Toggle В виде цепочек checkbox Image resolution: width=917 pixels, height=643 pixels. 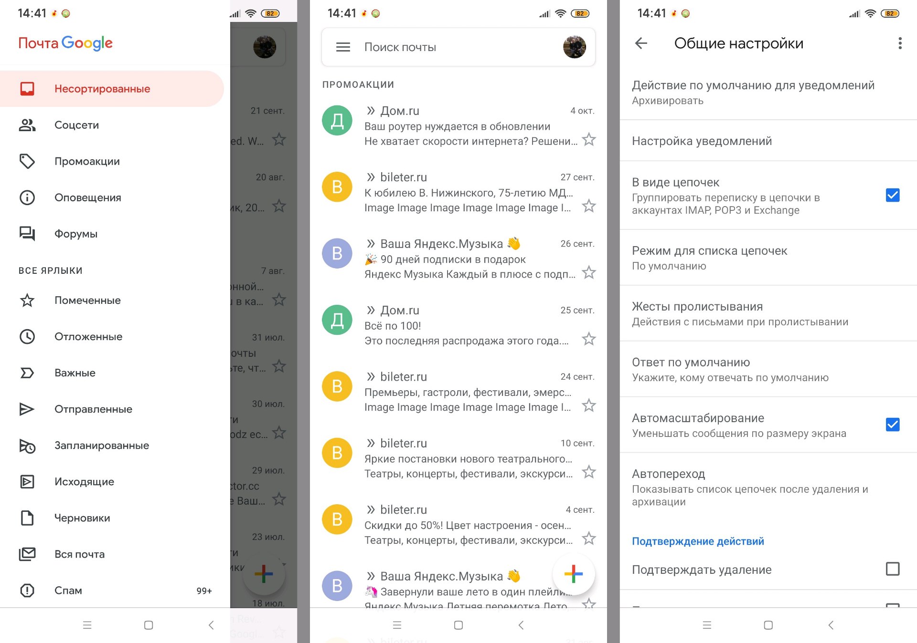(x=892, y=195)
